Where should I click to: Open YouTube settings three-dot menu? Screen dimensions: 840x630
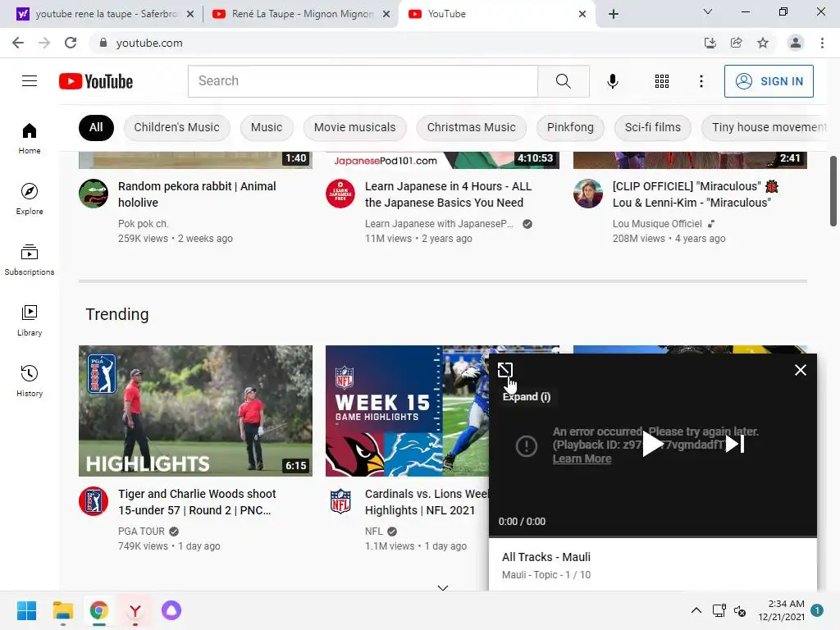pyautogui.click(x=701, y=81)
